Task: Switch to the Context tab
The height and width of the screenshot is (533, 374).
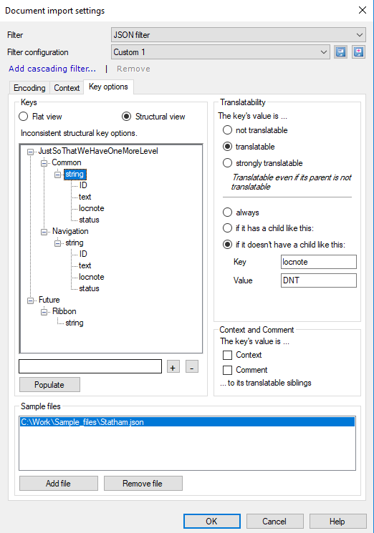Action: (67, 88)
